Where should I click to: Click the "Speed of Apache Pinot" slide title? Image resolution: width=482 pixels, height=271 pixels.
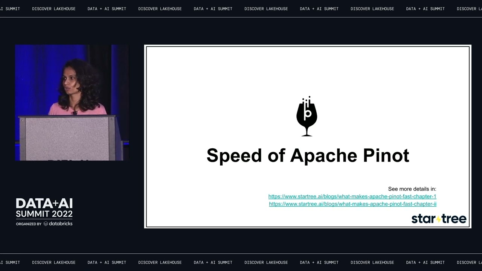coord(308,155)
